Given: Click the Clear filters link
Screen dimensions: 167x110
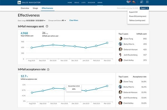Looking at the screenshot, I should click(74, 20).
